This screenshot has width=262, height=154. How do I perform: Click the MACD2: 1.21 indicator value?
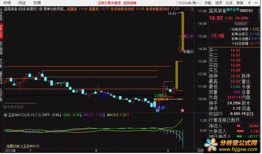(117, 115)
